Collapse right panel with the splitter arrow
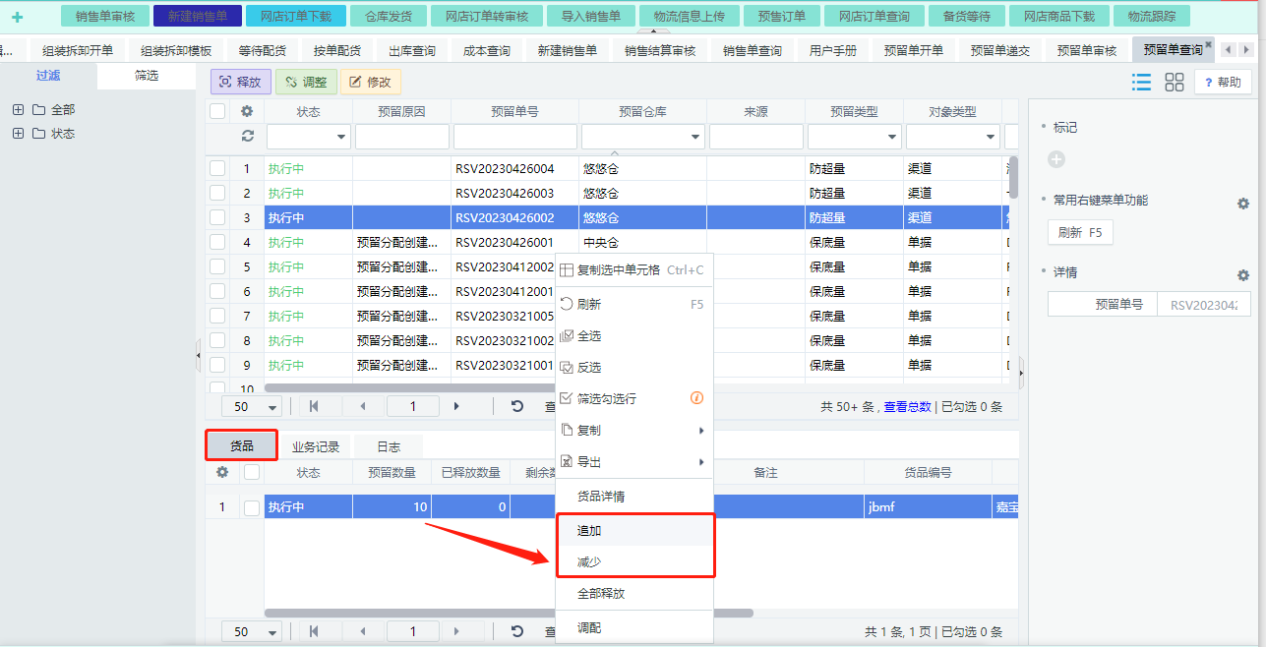Viewport: 1266px width, 647px height. point(1021,373)
